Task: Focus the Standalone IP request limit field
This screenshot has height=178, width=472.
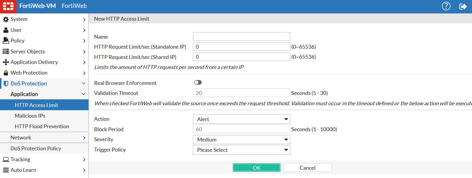Action: tap(241, 47)
